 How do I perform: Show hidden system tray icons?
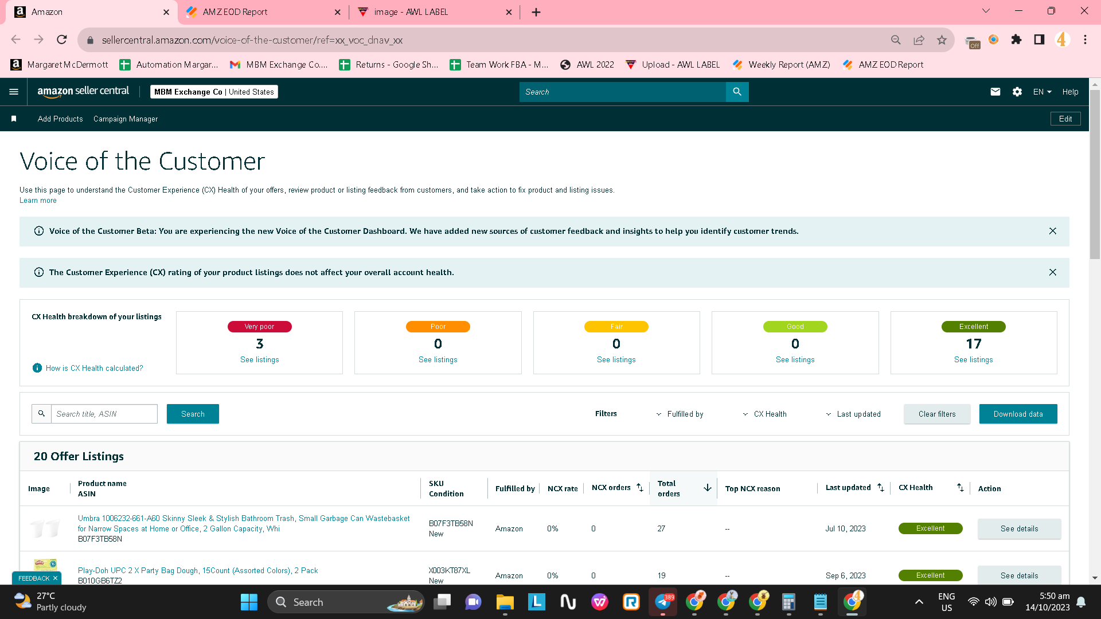(919, 602)
